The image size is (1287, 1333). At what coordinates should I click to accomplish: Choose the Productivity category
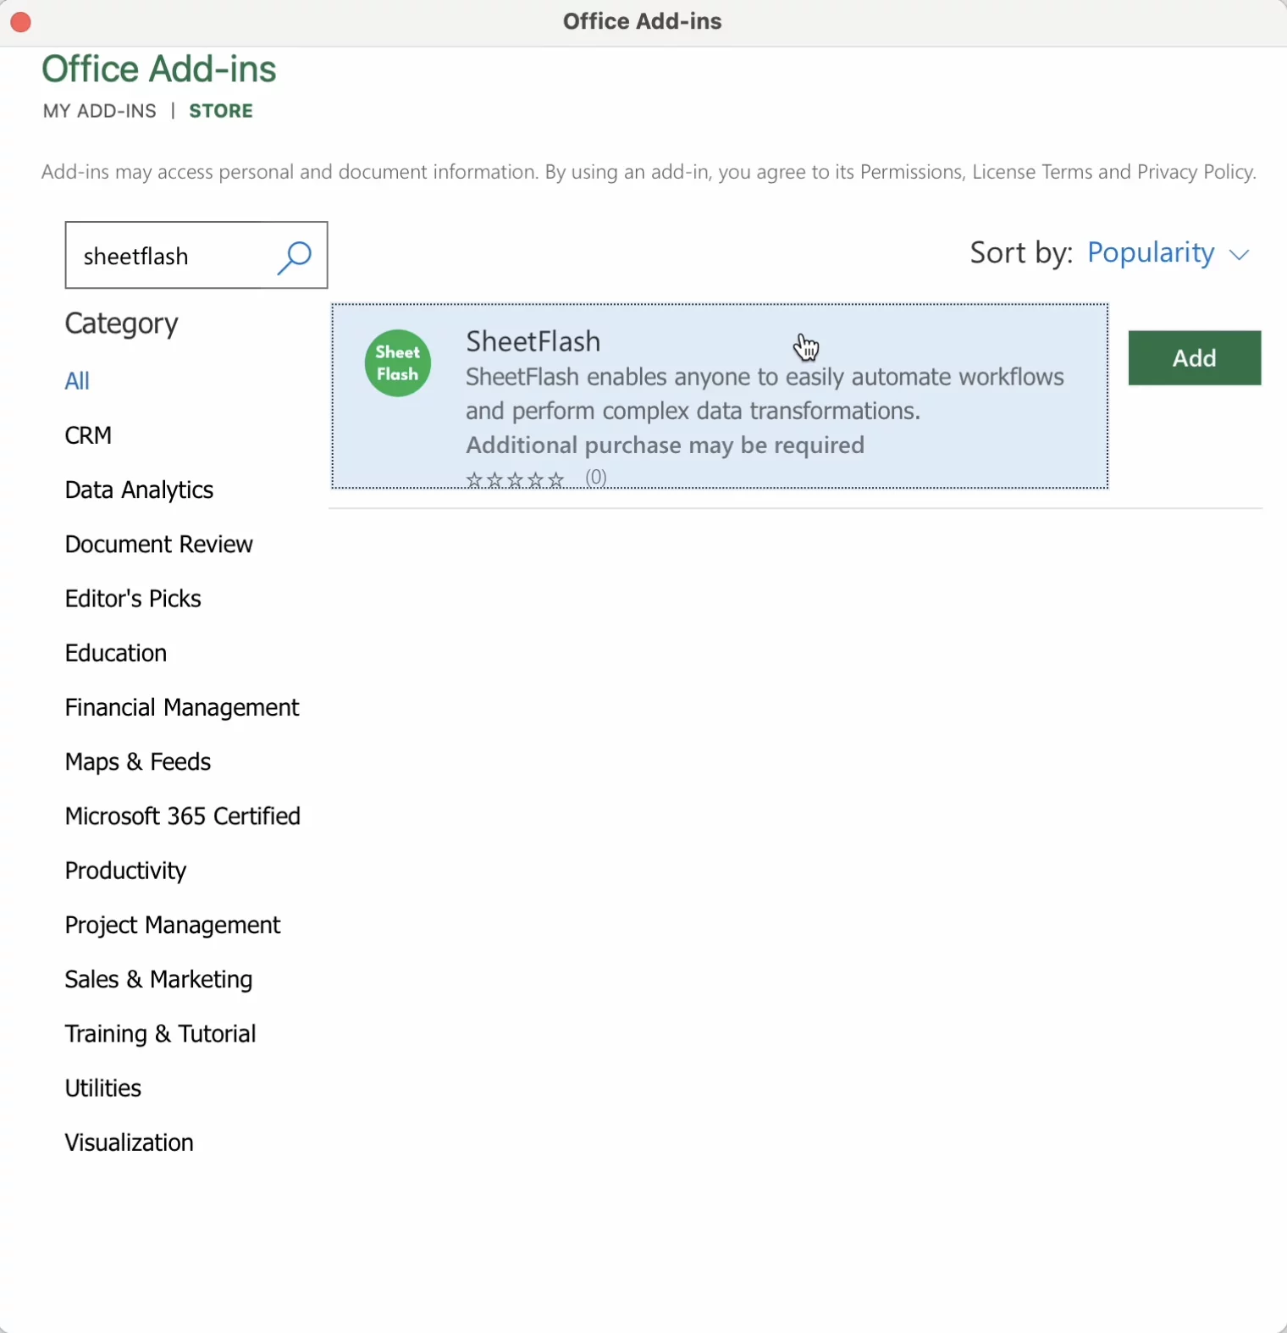click(125, 871)
